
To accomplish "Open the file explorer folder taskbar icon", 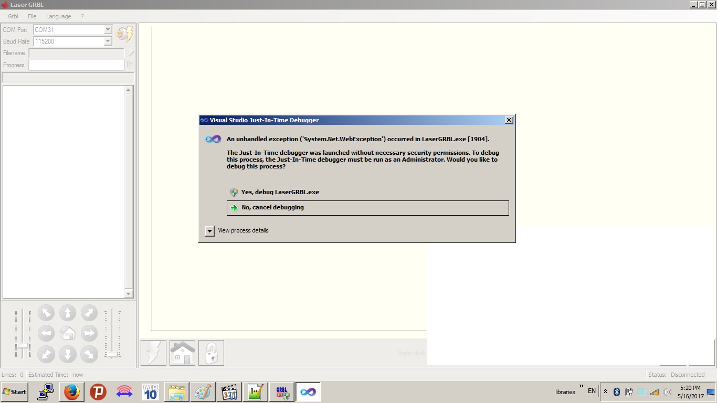I will [176, 392].
